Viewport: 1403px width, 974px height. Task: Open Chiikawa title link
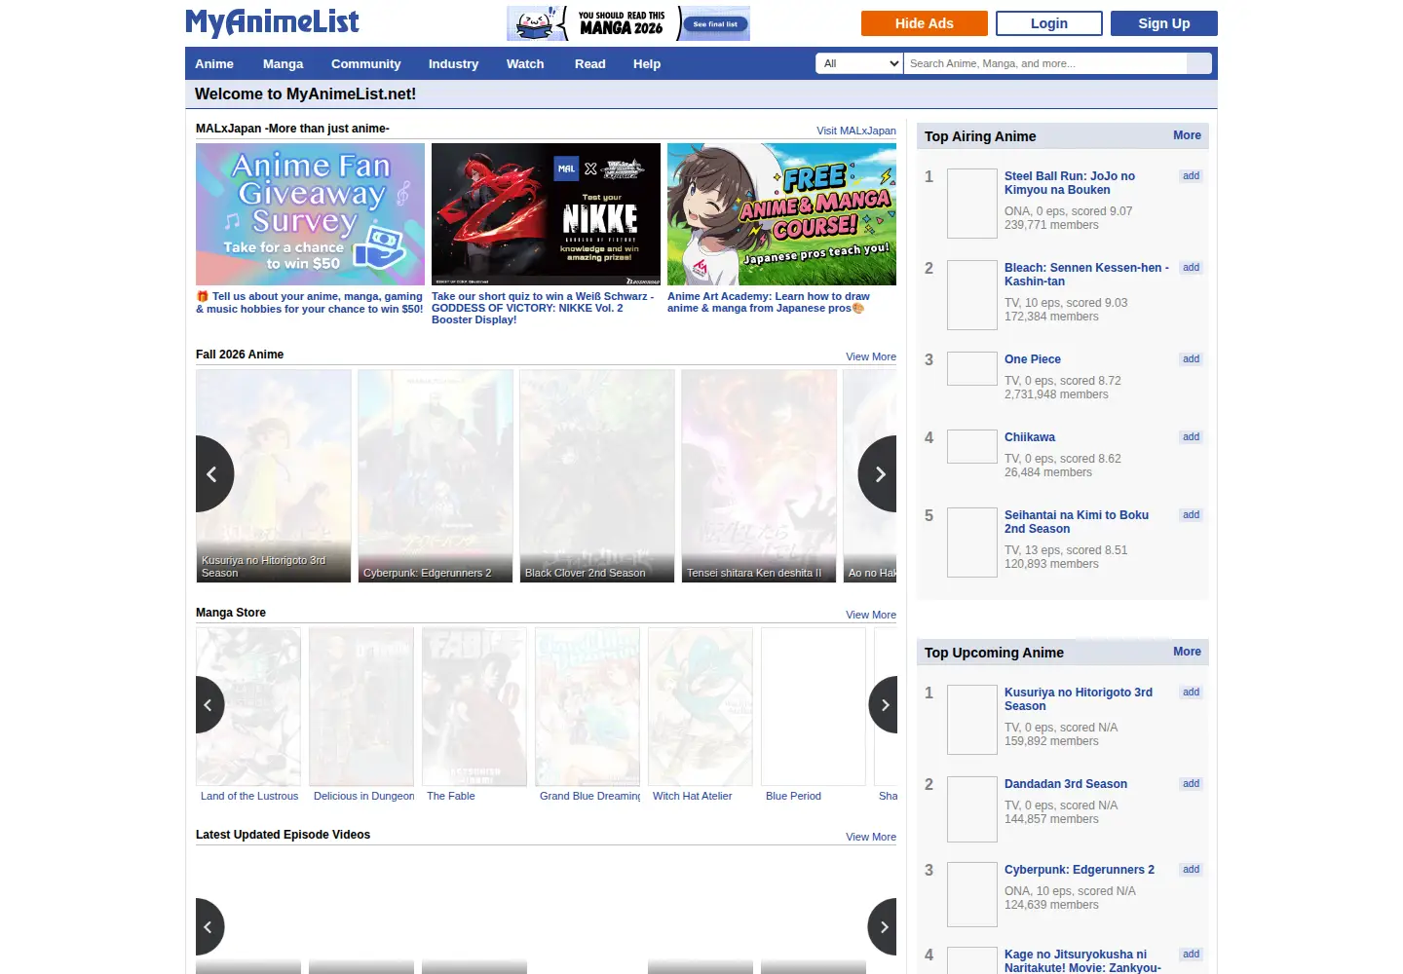click(x=1030, y=437)
